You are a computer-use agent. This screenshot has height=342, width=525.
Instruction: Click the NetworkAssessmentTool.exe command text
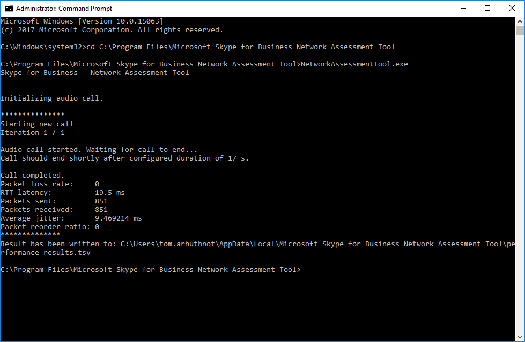click(x=354, y=64)
